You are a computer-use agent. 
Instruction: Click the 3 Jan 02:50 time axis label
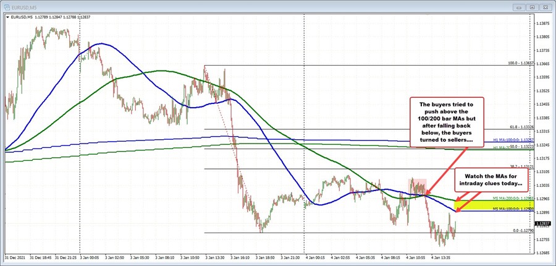(x=116, y=259)
